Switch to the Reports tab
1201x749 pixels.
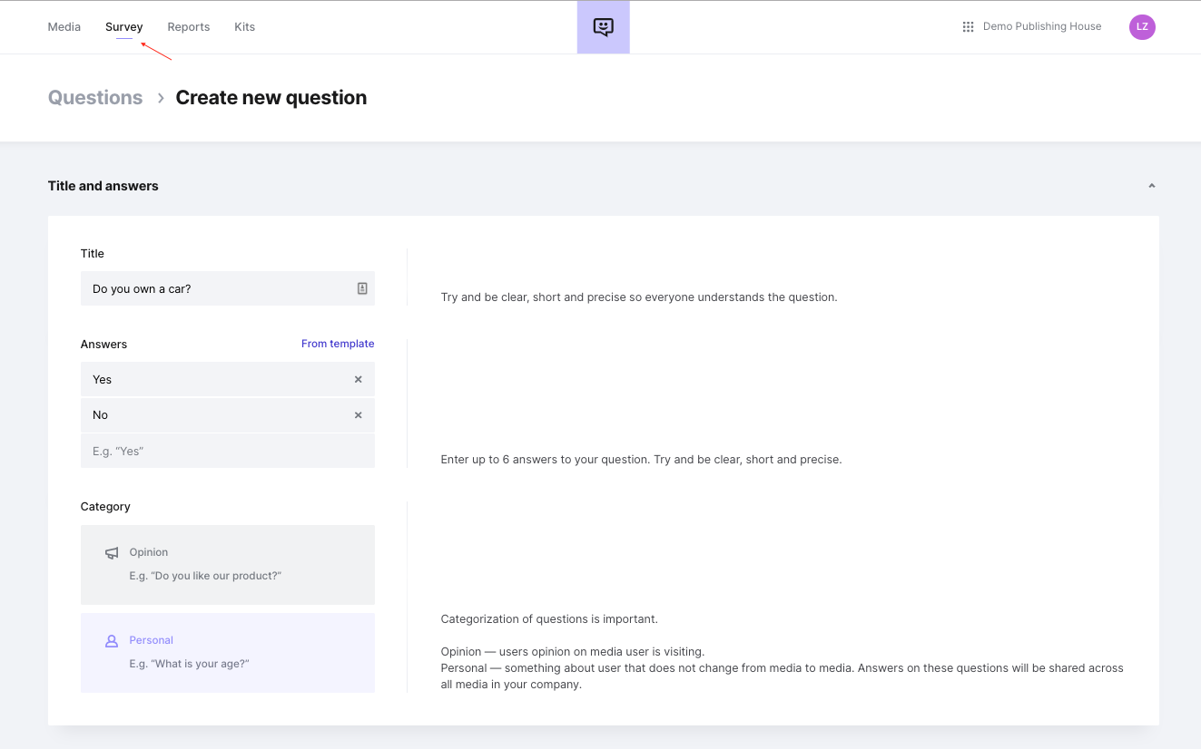tap(189, 27)
